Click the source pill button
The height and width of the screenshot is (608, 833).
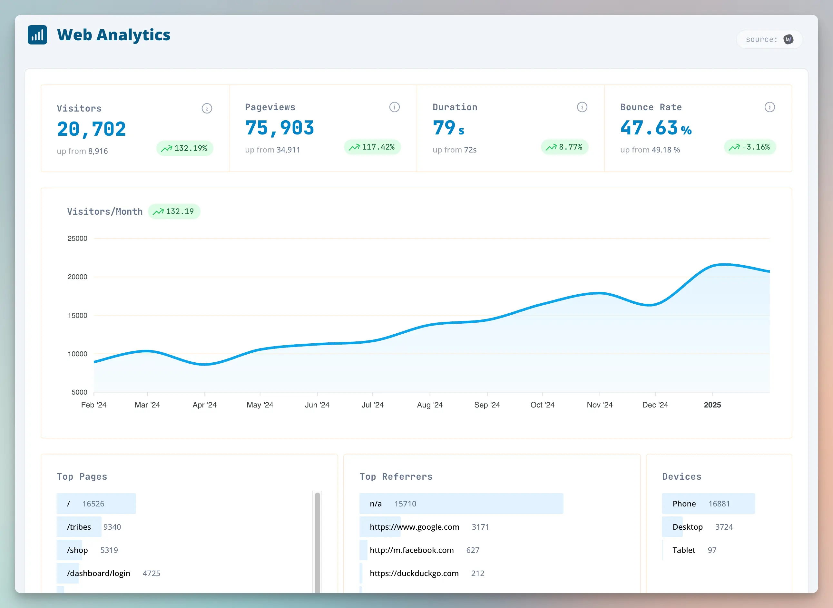(769, 39)
